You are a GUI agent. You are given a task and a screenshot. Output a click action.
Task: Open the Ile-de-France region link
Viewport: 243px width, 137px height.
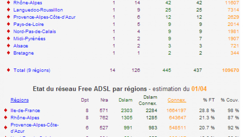pos(25,111)
